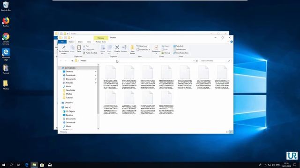The image size is (300, 168).
Task: Open Pictures in Quick access list
Action: pos(69,83)
